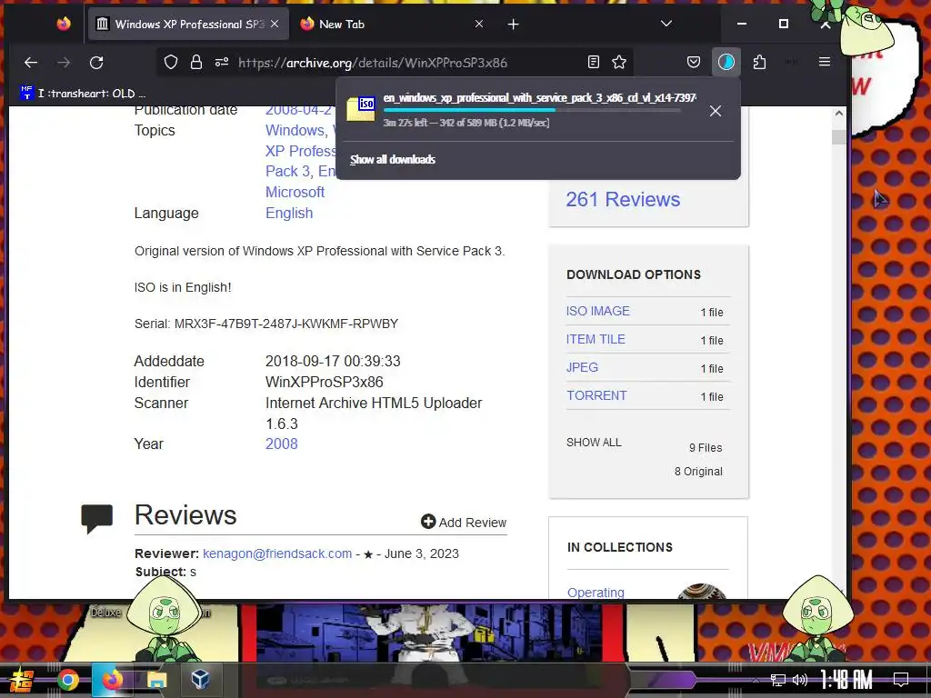This screenshot has height=698, width=931.
Task: Click the WinXPProSP3x86 identifier value
Action: [325, 383]
